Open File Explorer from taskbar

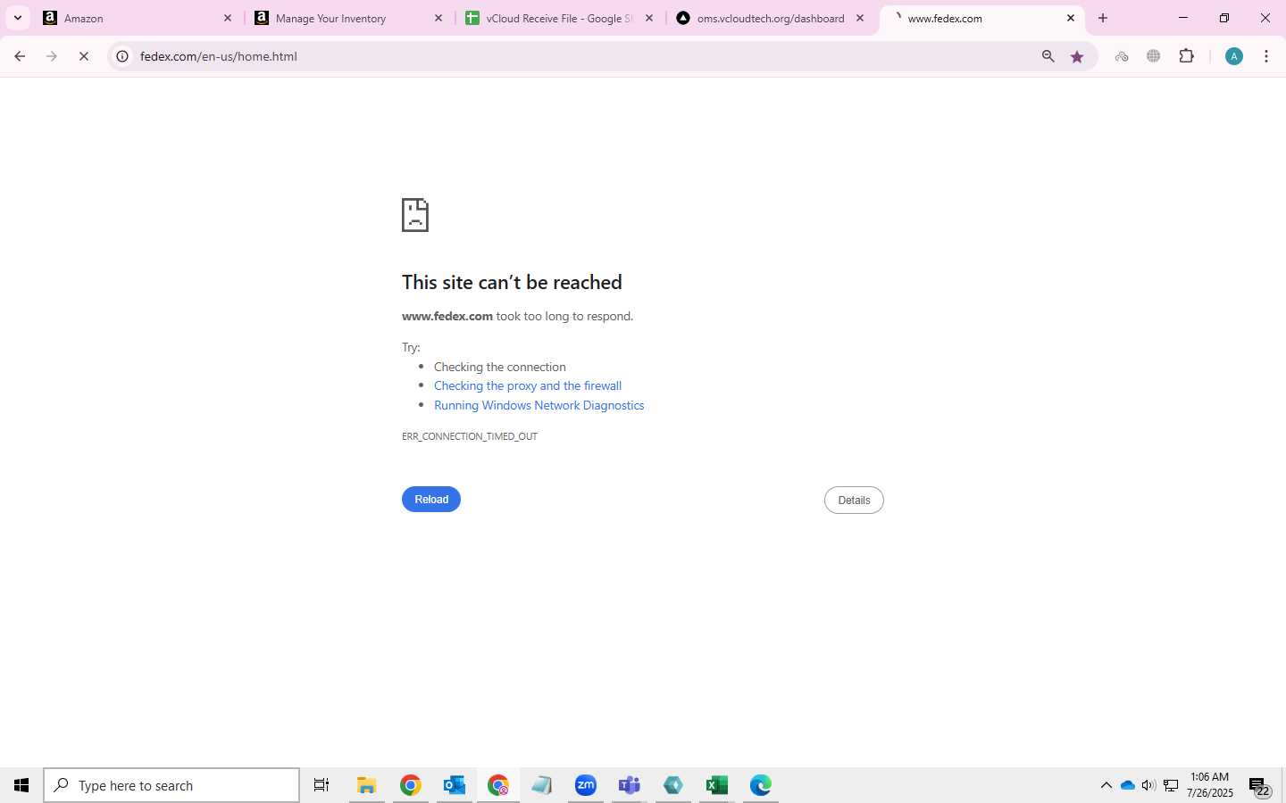pos(366,785)
